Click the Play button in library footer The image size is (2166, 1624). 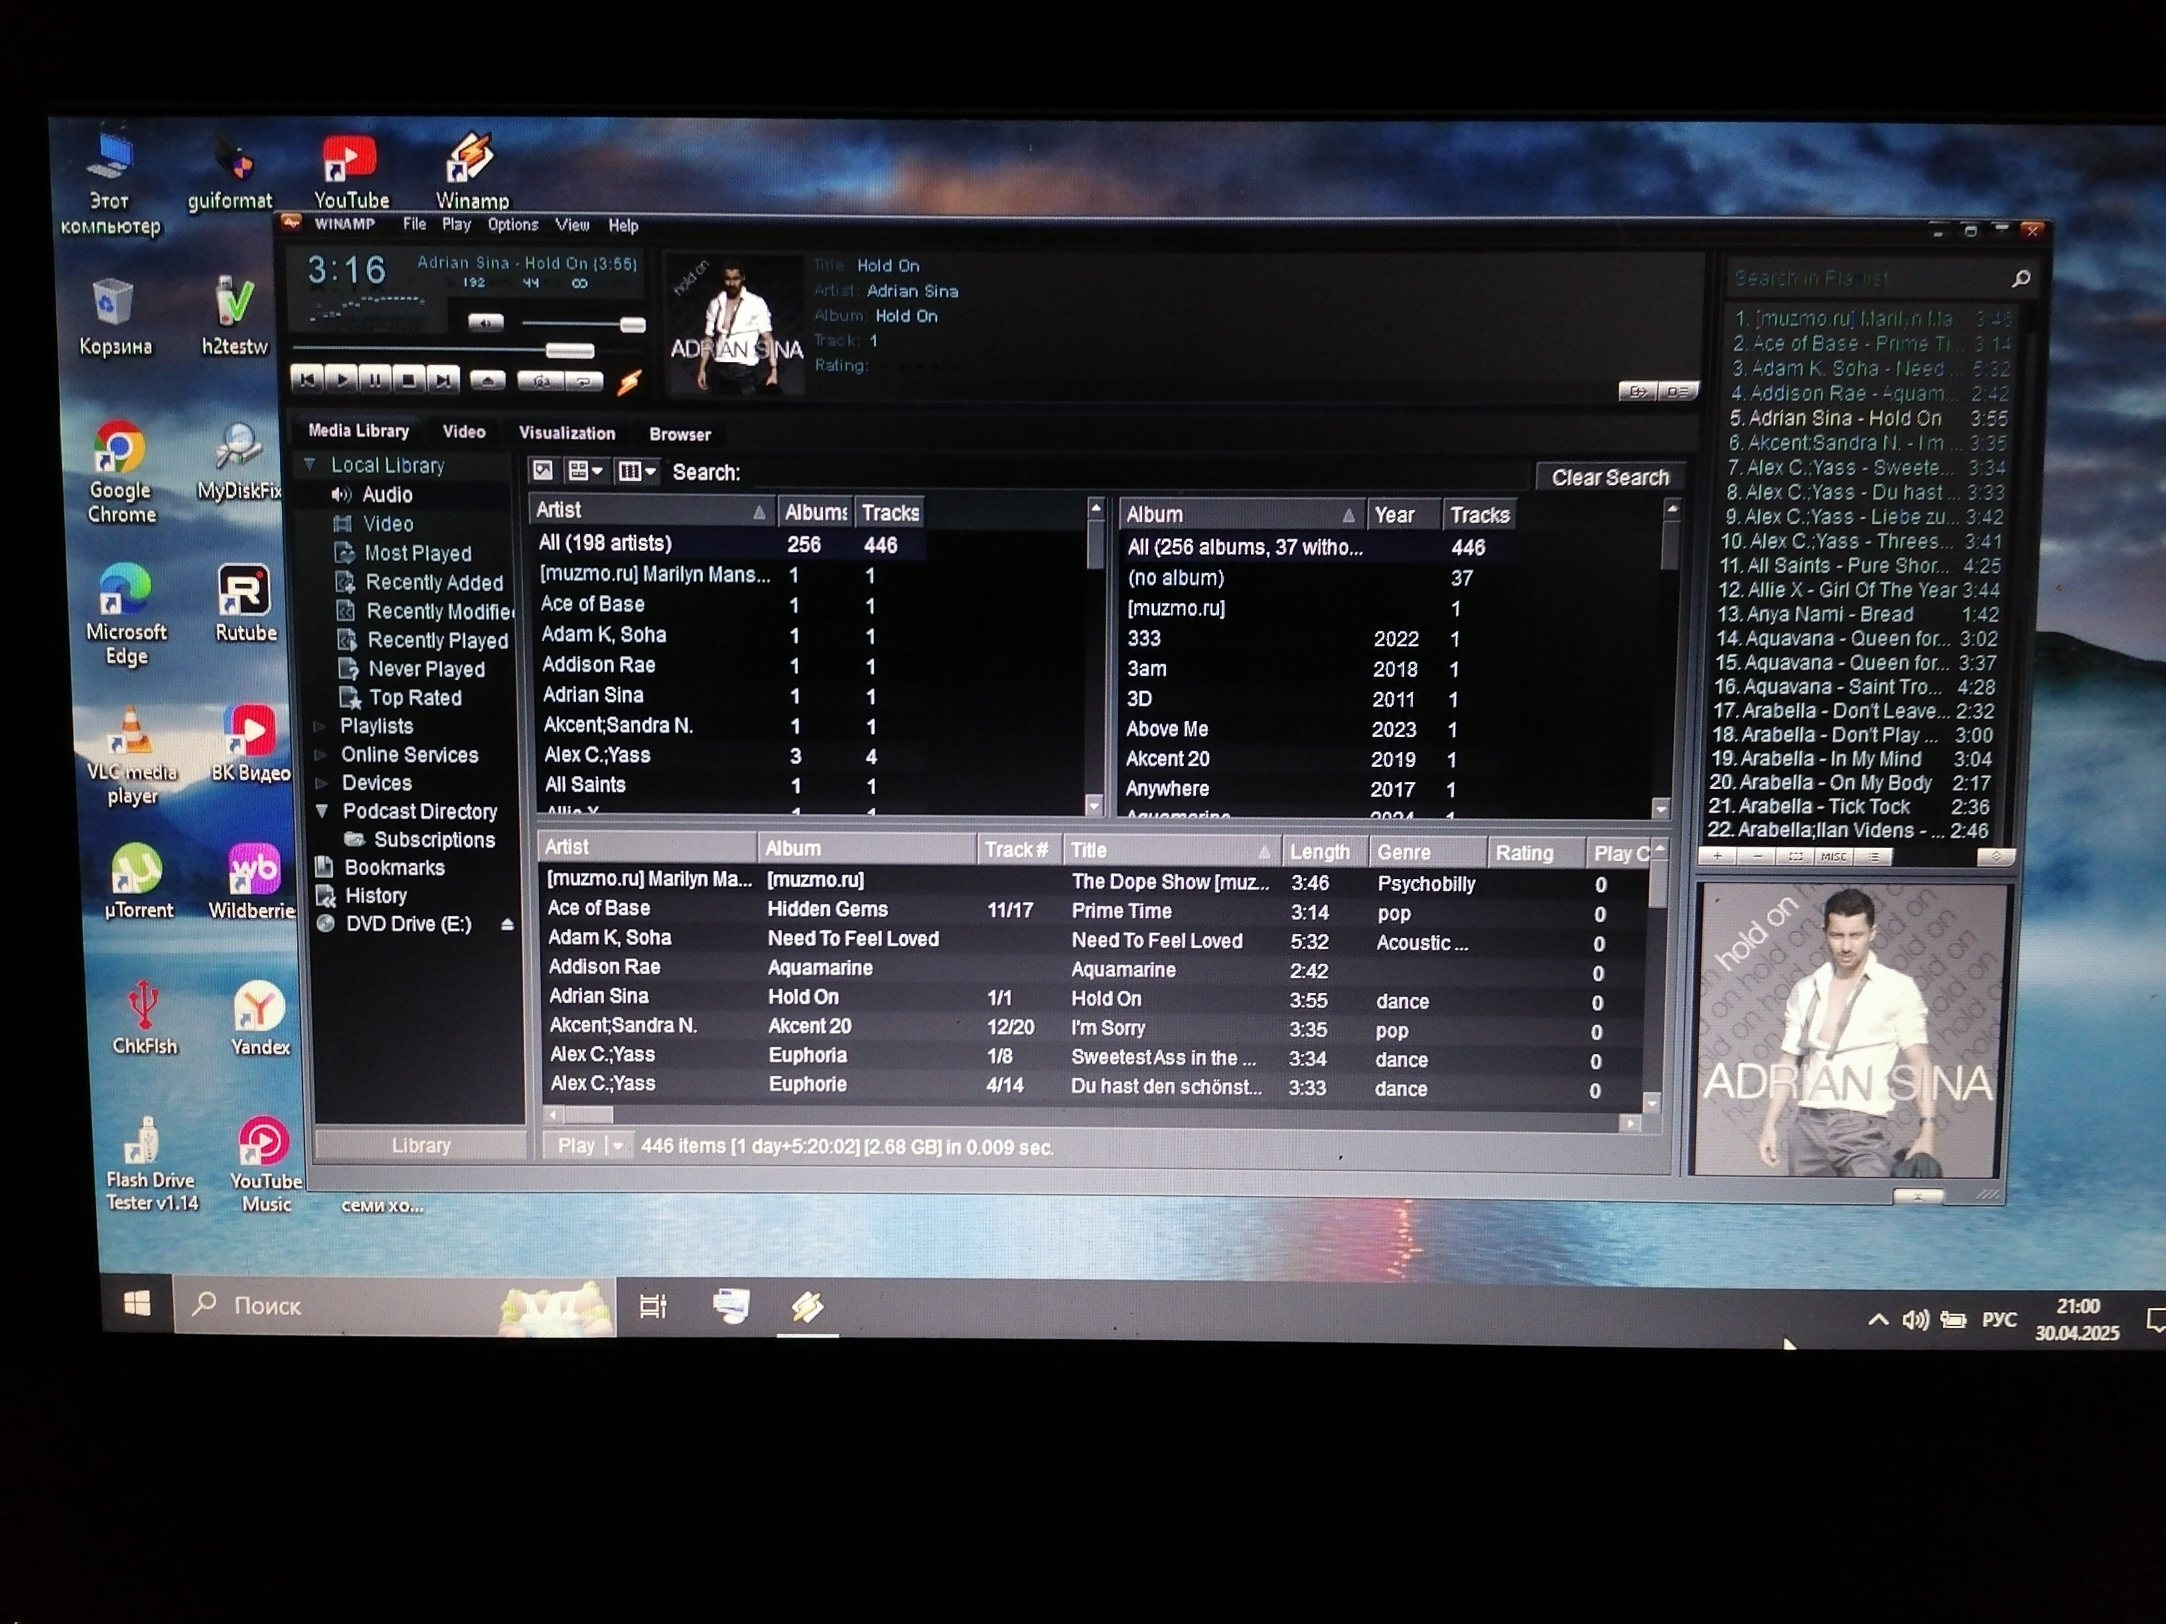tap(576, 1145)
